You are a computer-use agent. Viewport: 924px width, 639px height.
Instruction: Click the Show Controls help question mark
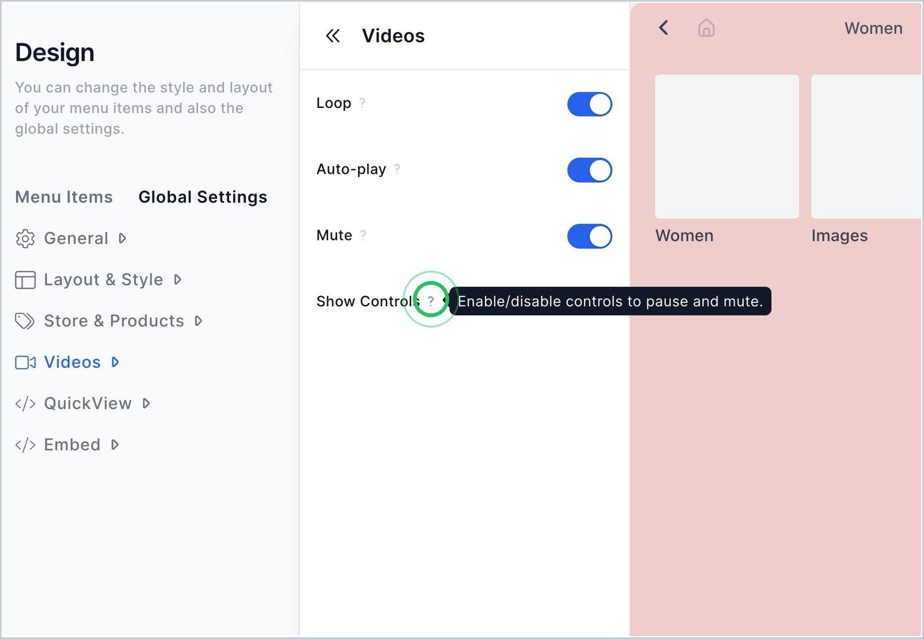[430, 301]
